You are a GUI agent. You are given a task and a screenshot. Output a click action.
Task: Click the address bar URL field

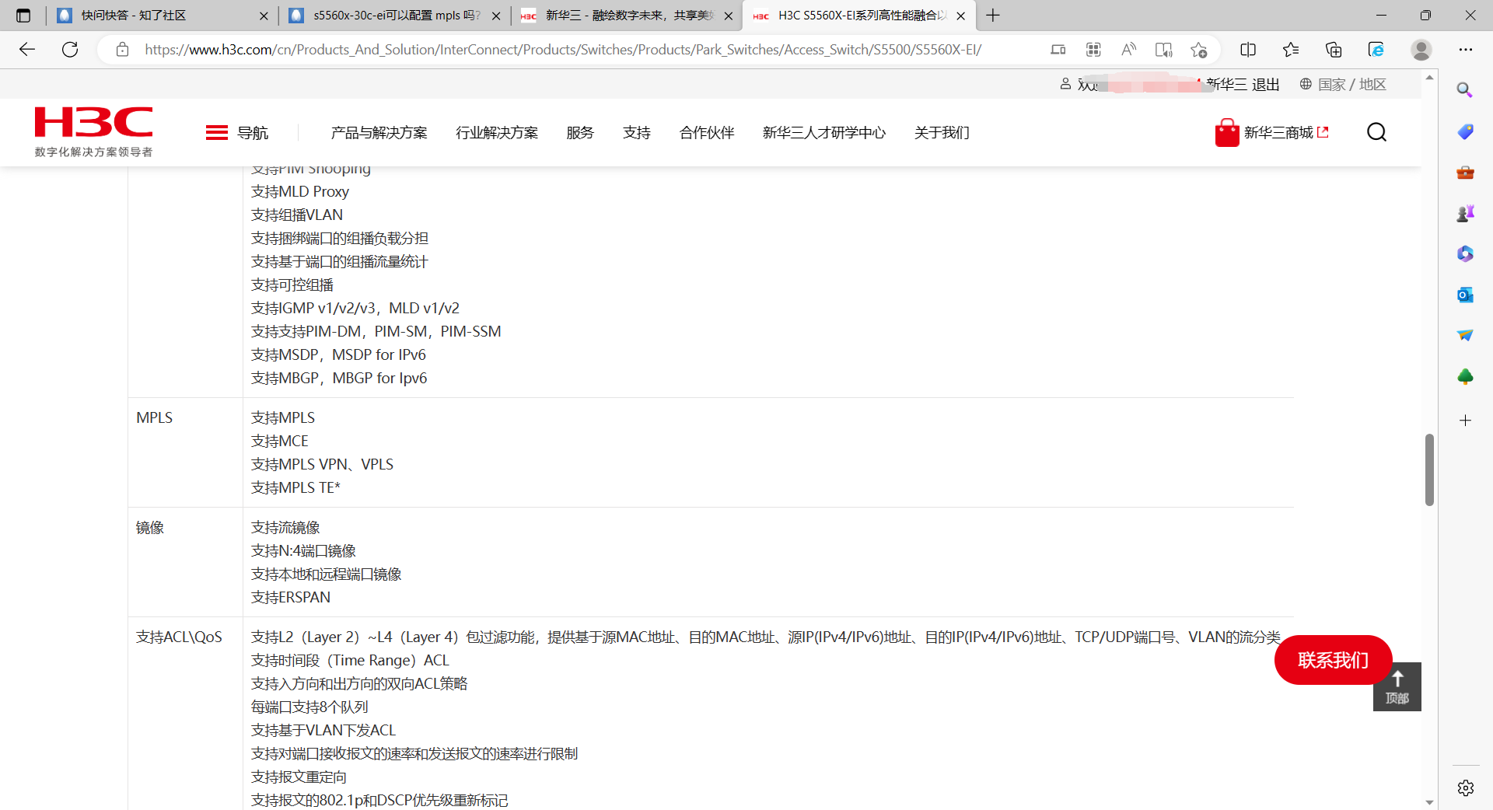[563, 50]
